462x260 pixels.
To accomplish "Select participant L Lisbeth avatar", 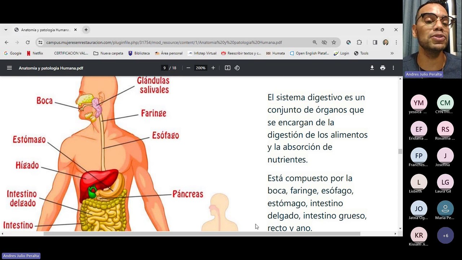I will [419, 182].
